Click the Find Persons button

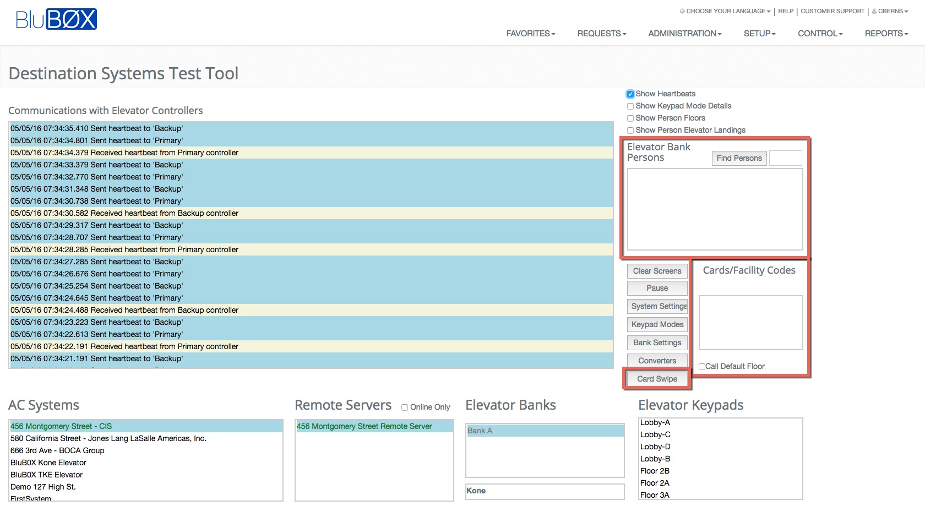click(x=739, y=158)
